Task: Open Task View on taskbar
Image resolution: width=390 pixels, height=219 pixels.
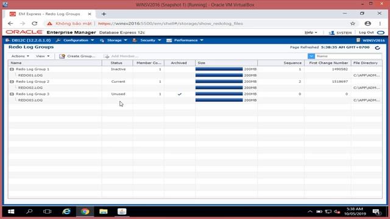Action: pyautogui.click(x=47, y=212)
